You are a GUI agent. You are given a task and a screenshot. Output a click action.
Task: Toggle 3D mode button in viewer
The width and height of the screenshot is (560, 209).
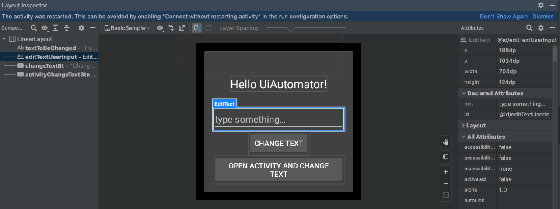click(446, 157)
